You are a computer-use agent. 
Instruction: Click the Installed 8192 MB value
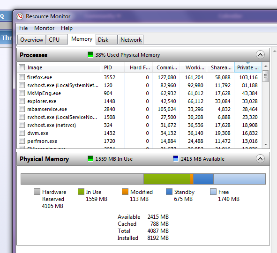pyautogui.click(x=158, y=238)
